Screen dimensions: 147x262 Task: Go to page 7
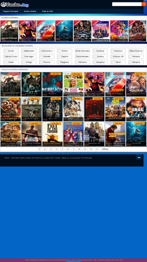74,149
